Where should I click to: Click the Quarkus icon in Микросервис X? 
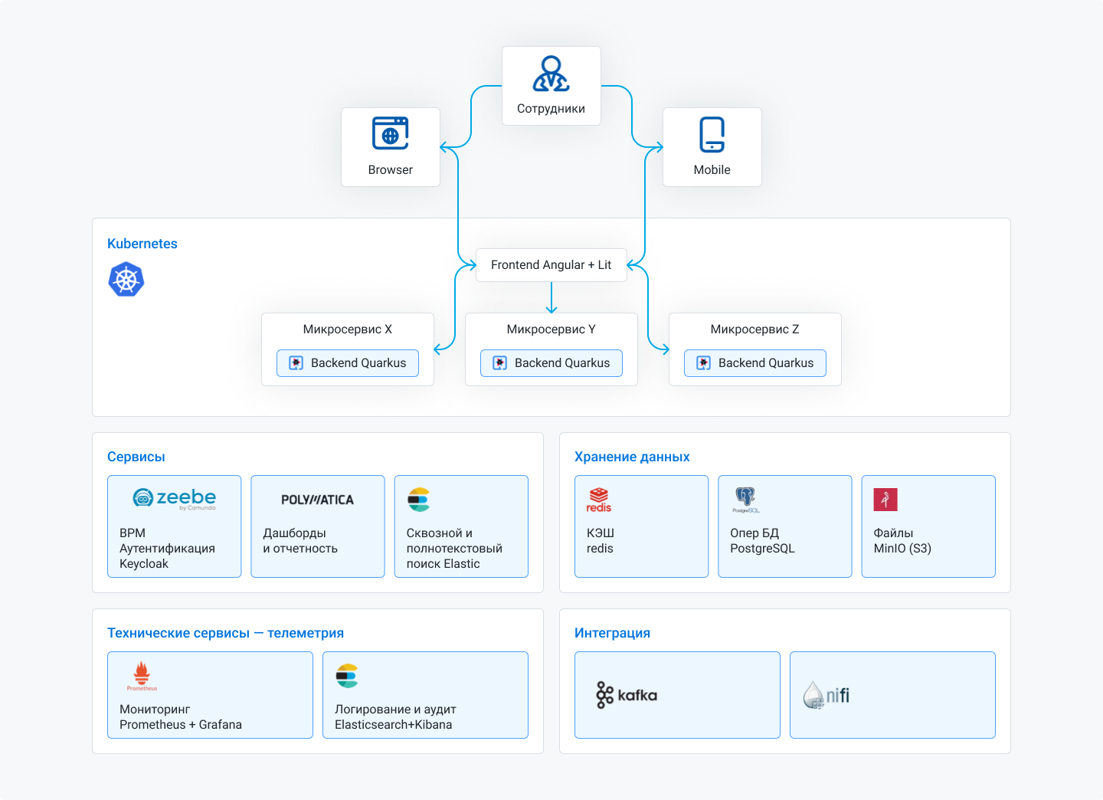tap(296, 363)
